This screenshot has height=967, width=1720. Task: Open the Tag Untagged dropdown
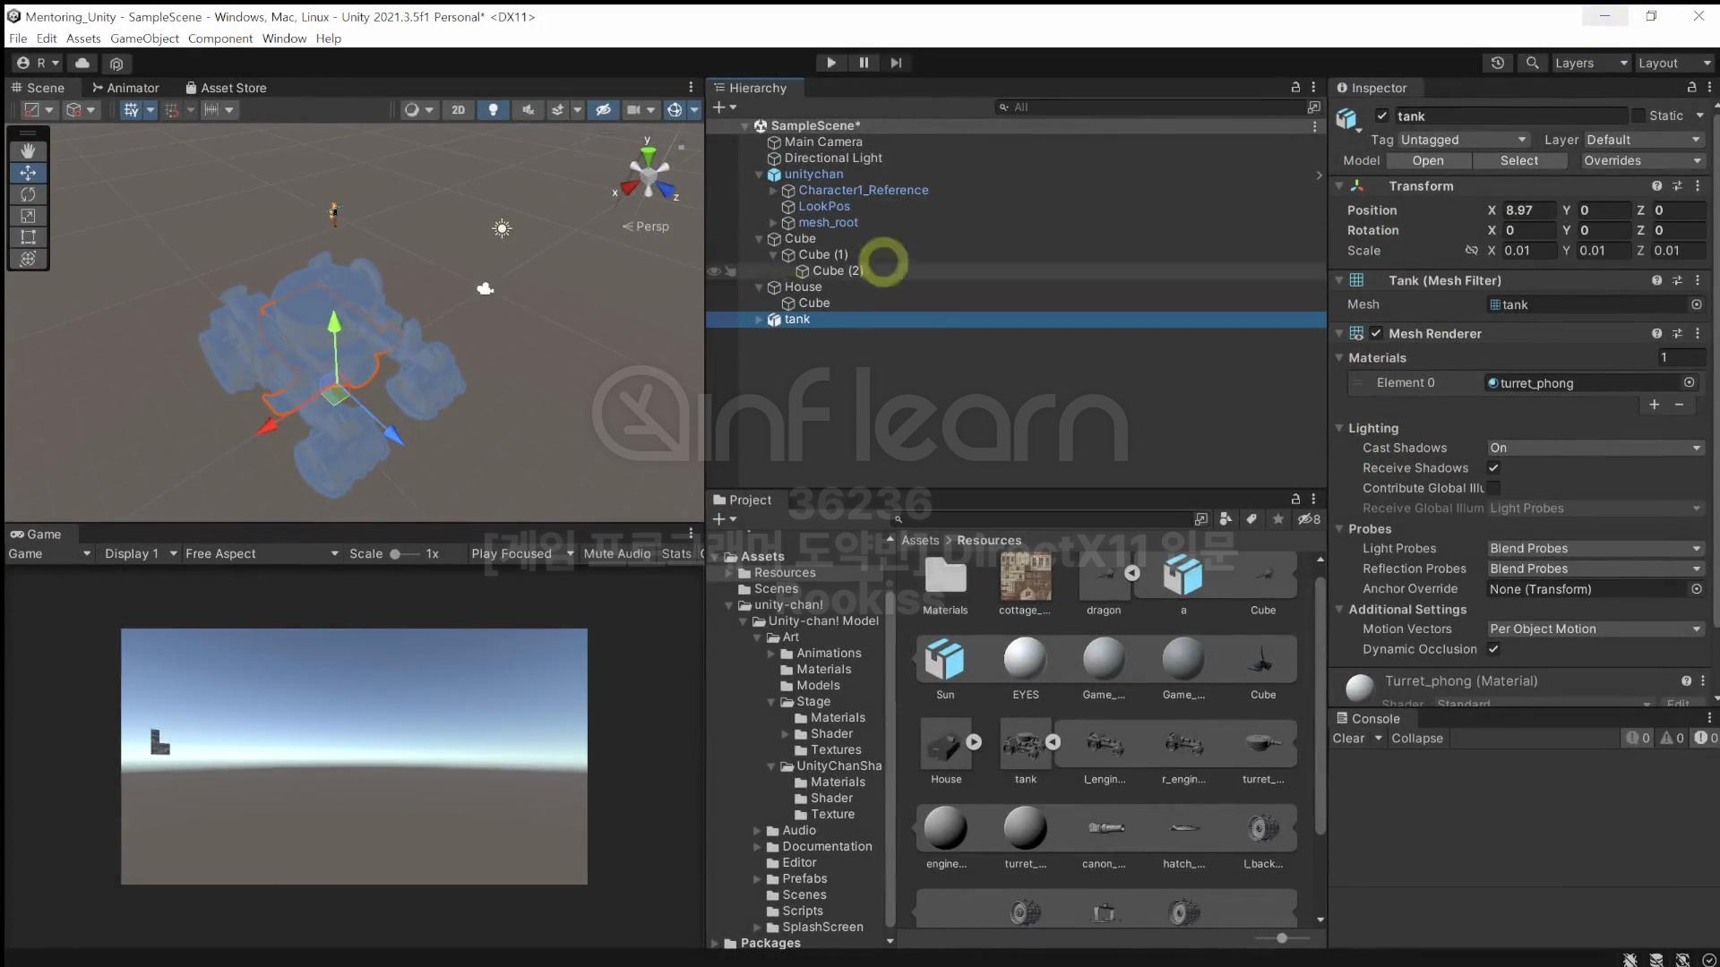click(x=1464, y=140)
